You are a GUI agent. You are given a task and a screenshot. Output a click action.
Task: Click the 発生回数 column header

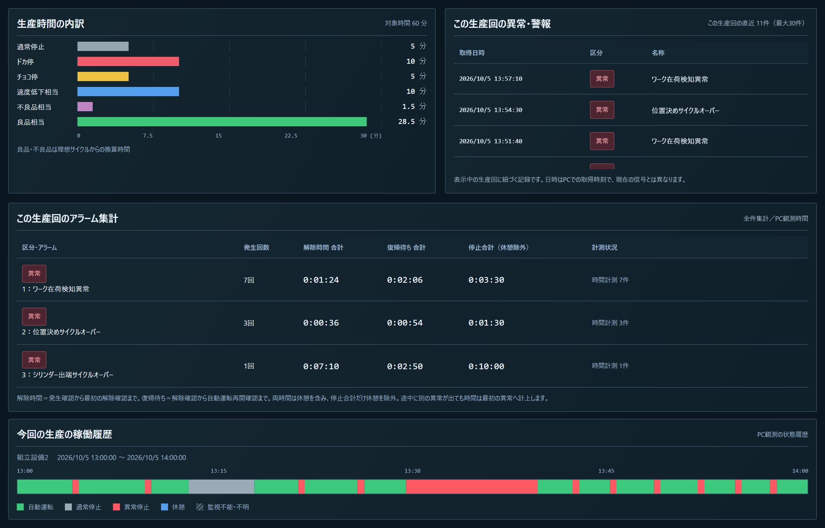tap(256, 248)
